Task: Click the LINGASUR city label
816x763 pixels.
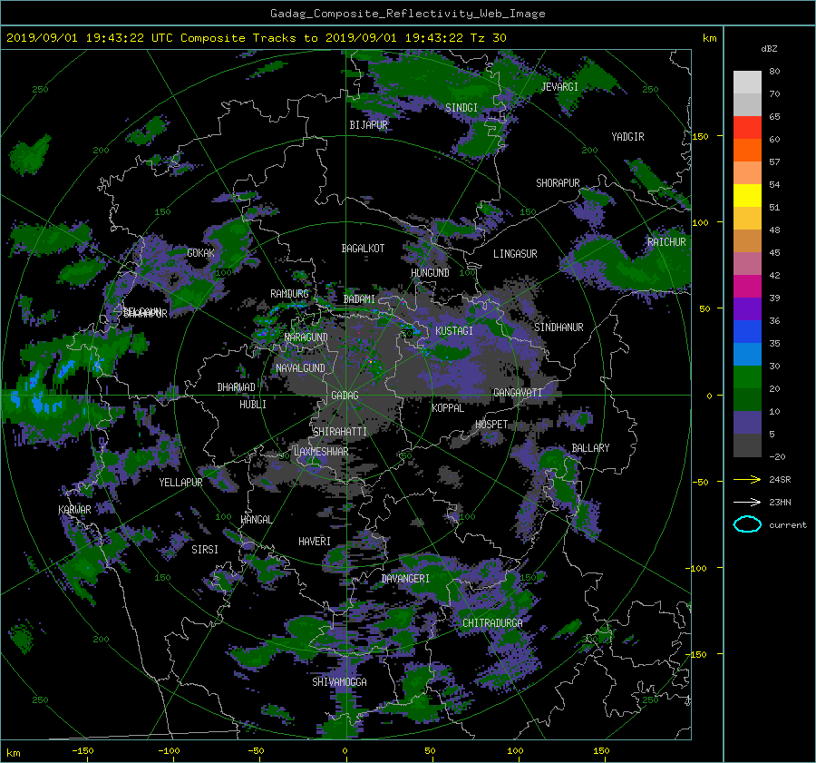Action: pos(515,254)
